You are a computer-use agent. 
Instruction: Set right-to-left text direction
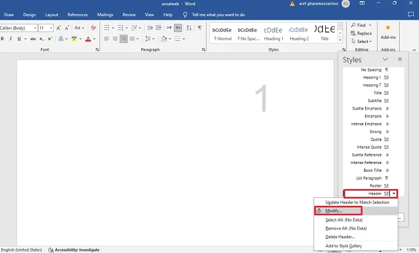point(178,28)
